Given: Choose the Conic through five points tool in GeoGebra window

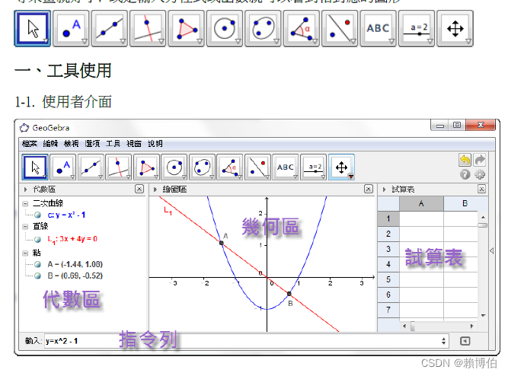Looking at the screenshot, I should pos(202,167).
